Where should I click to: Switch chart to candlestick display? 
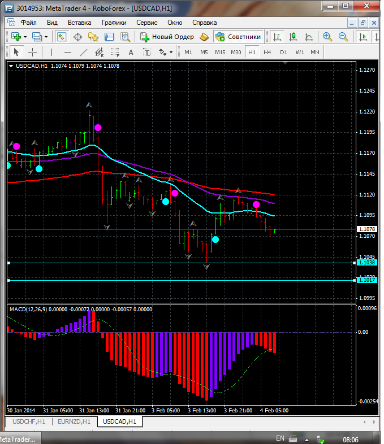click(293, 37)
